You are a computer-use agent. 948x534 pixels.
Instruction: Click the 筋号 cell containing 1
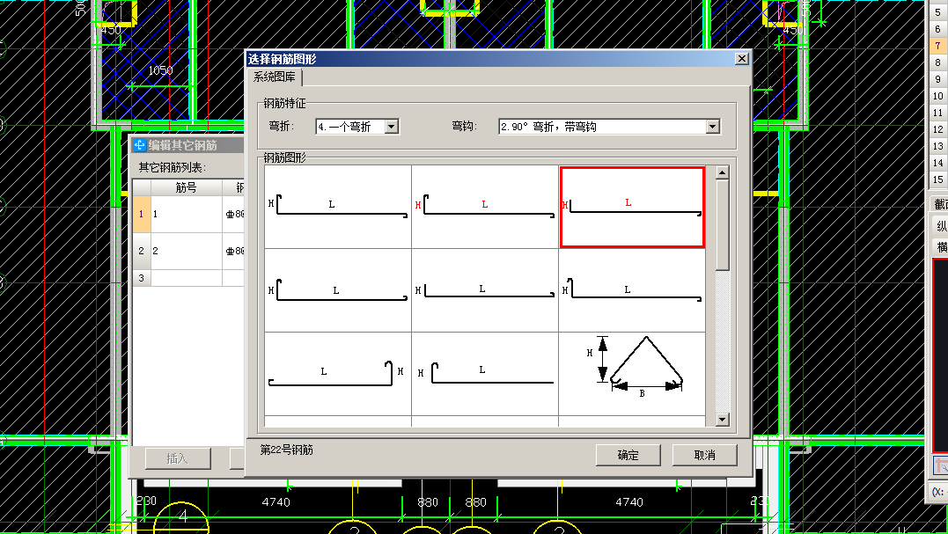click(187, 214)
